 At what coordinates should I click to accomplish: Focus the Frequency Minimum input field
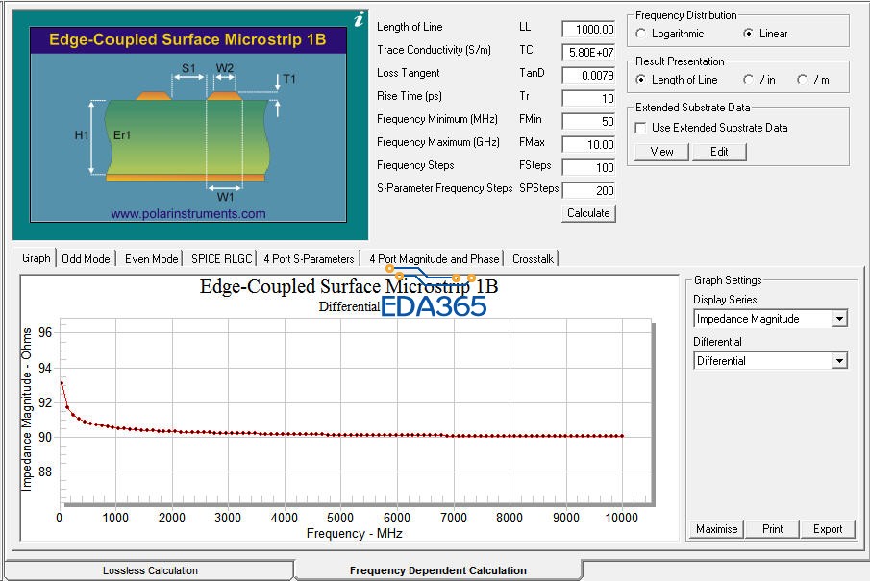tap(588, 121)
